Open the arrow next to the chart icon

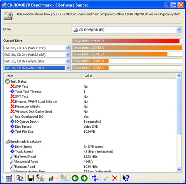click(x=56, y=178)
